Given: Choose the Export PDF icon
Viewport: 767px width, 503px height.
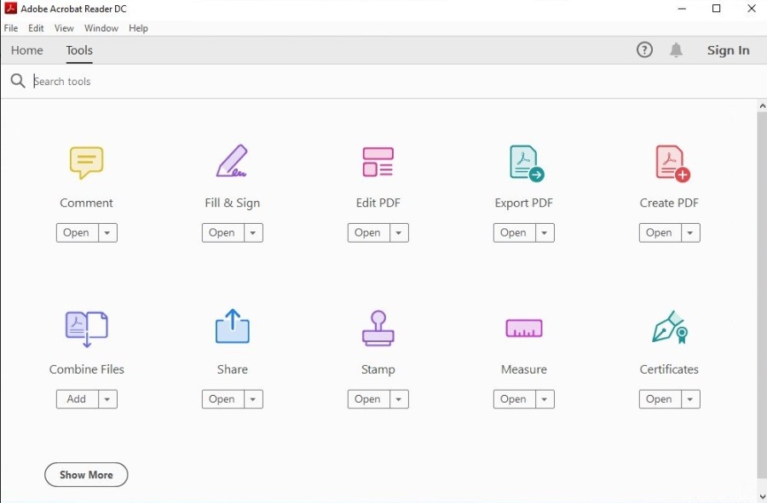Looking at the screenshot, I should (x=525, y=163).
